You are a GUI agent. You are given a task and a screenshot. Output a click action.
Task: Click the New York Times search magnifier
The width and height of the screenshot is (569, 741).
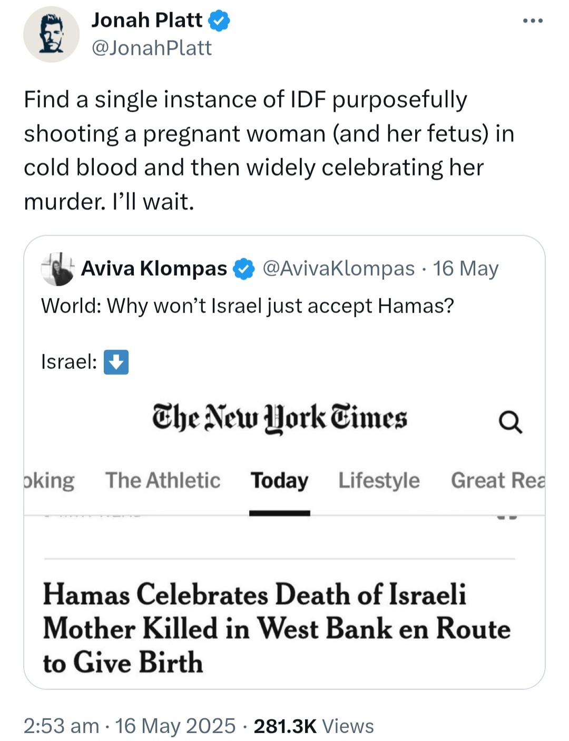pos(510,422)
